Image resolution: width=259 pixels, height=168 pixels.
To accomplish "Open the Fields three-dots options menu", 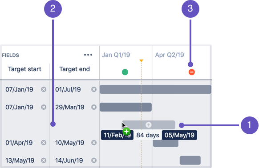I will pyautogui.click(x=88, y=55).
